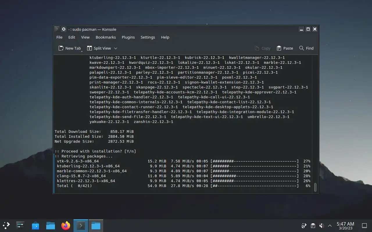Open the File menu

(59, 37)
